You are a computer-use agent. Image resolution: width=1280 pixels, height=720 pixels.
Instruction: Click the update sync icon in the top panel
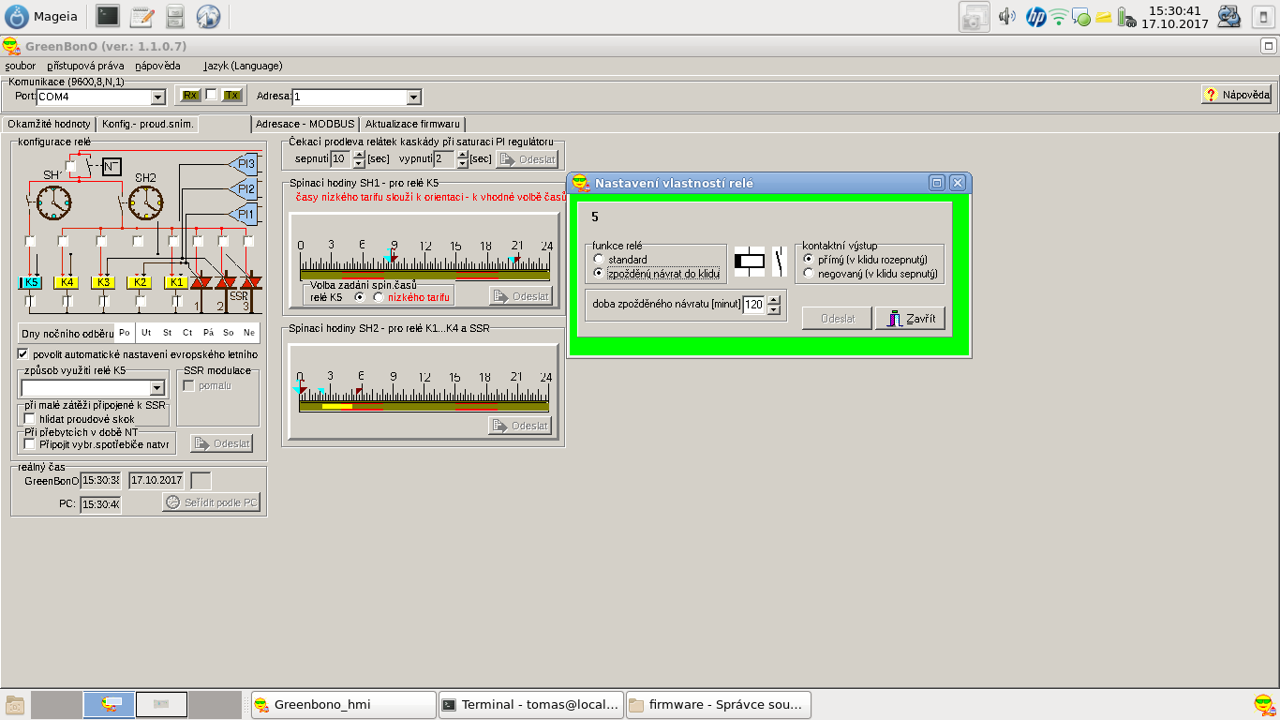point(1228,16)
